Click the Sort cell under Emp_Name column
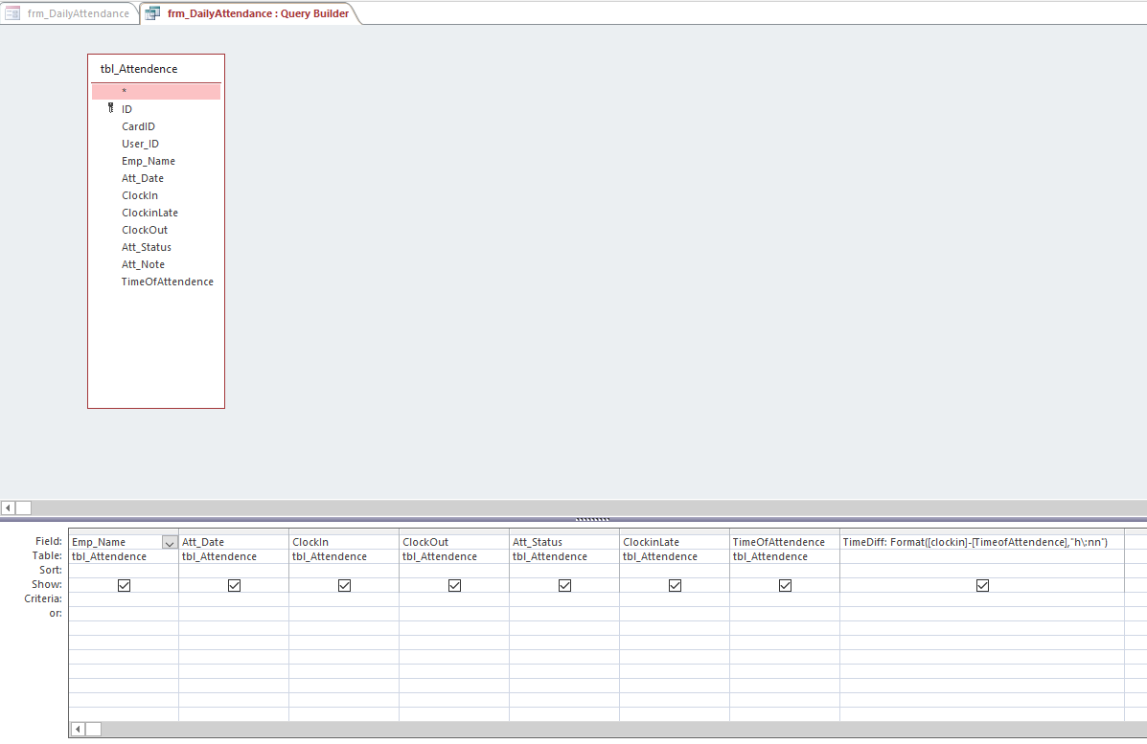 [124, 571]
